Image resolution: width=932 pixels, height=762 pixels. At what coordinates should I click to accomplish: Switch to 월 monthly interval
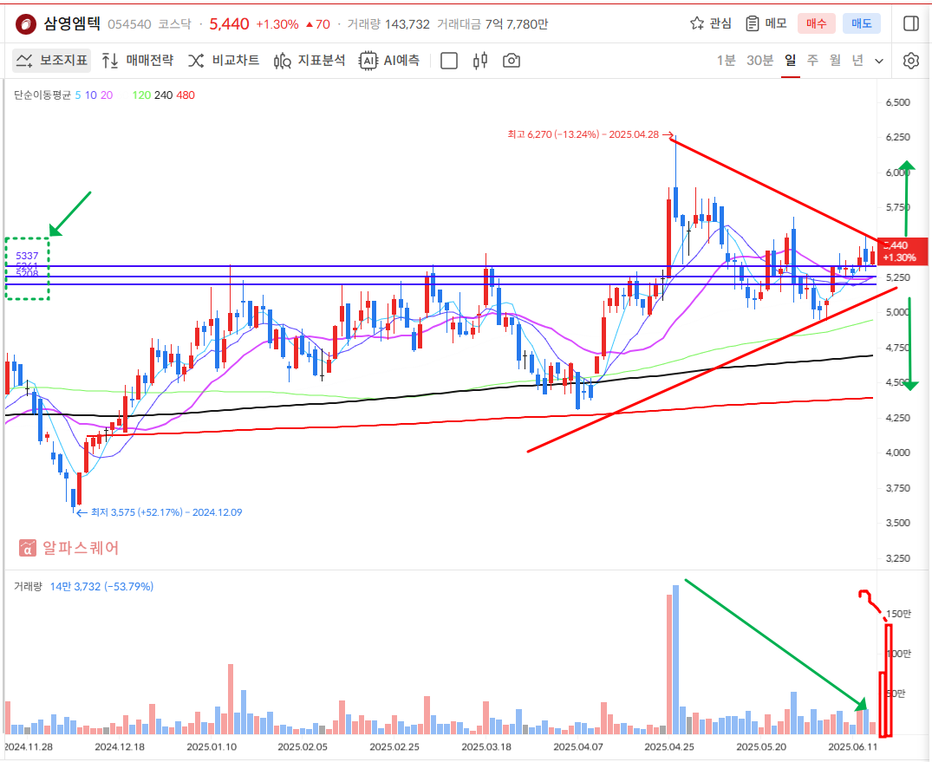coord(835,60)
